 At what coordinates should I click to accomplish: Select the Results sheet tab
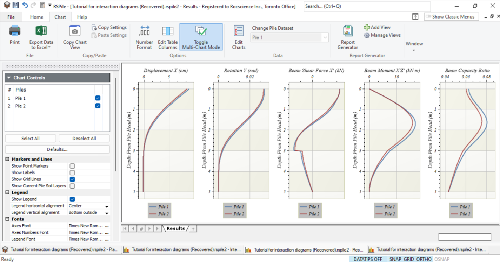(175, 228)
